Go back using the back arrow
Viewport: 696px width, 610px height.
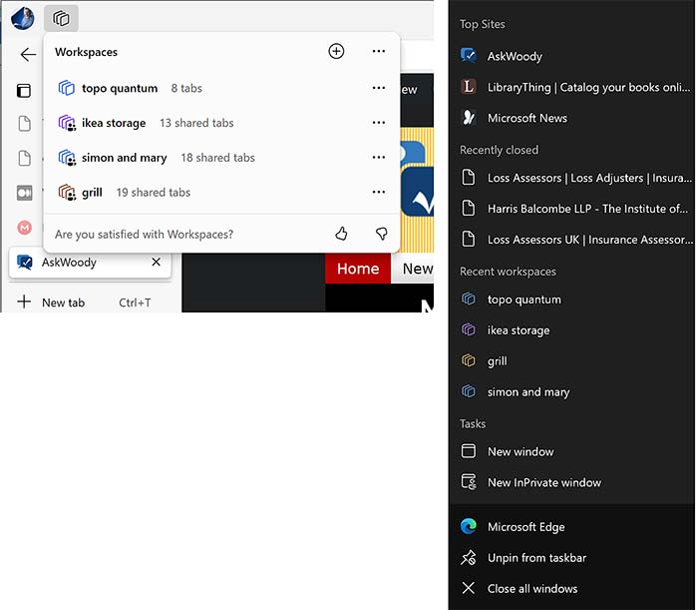click(x=28, y=54)
